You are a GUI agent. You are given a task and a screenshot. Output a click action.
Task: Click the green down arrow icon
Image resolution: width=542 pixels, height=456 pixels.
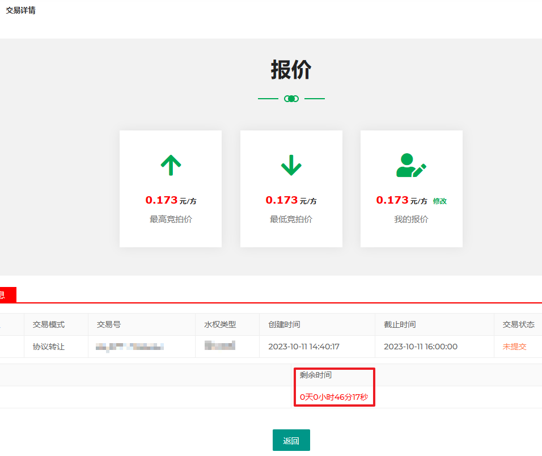(x=291, y=165)
